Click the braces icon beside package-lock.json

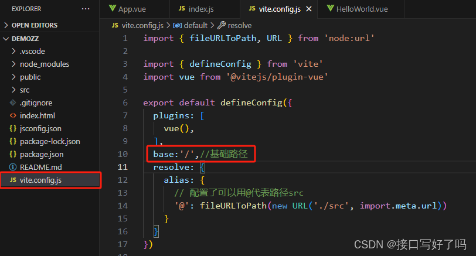click(13, 141)
